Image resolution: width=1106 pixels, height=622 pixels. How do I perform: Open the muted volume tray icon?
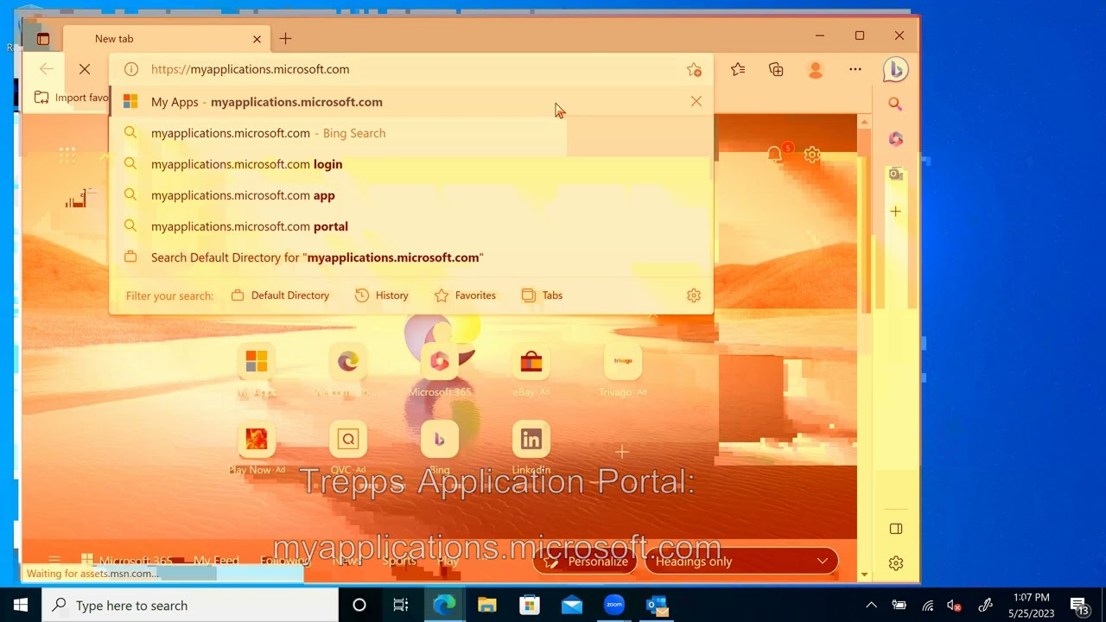pyautogui.click(x=955, y=605)
